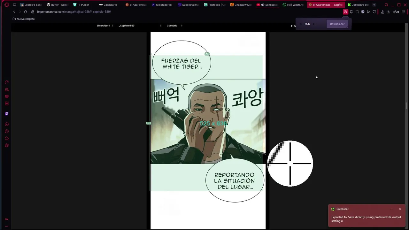Open Greenshot notification options dots
Viewport: 409px width, 230px height.
pyautogui.click(x=391, y=209)
